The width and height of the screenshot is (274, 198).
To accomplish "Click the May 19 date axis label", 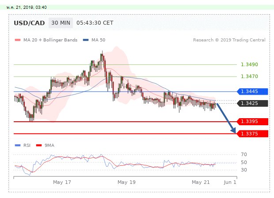I will coord(126,182).
